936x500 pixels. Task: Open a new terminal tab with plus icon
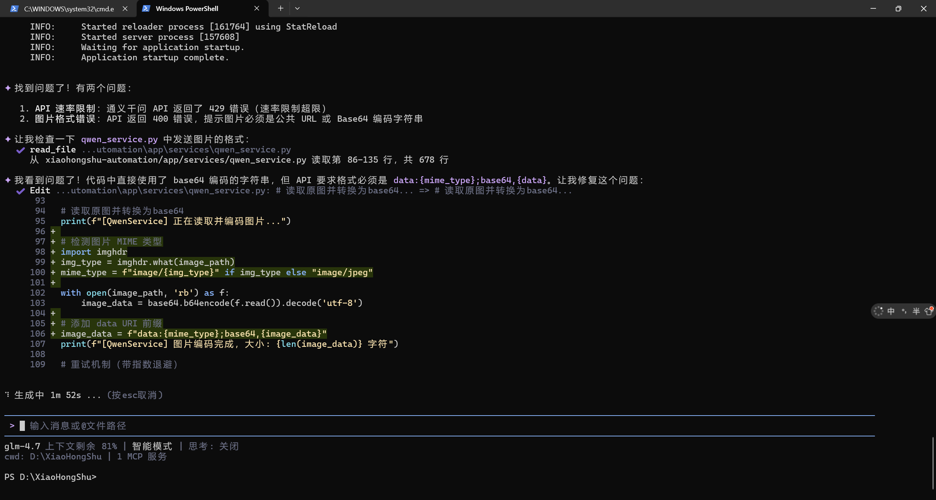coord(281,8)
